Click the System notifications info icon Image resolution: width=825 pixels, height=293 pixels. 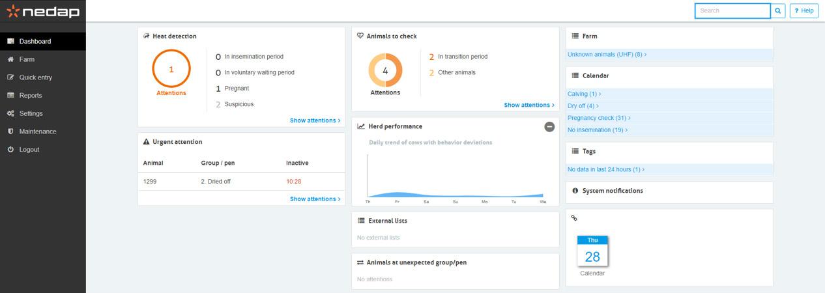pos(575,191)
